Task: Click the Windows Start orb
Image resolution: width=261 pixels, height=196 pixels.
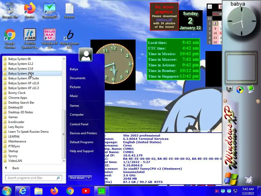Action: [6, 191]
